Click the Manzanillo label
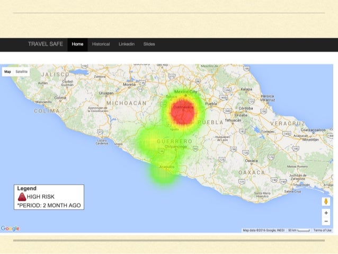Screen dimensions: 338x254 [43, 102]
